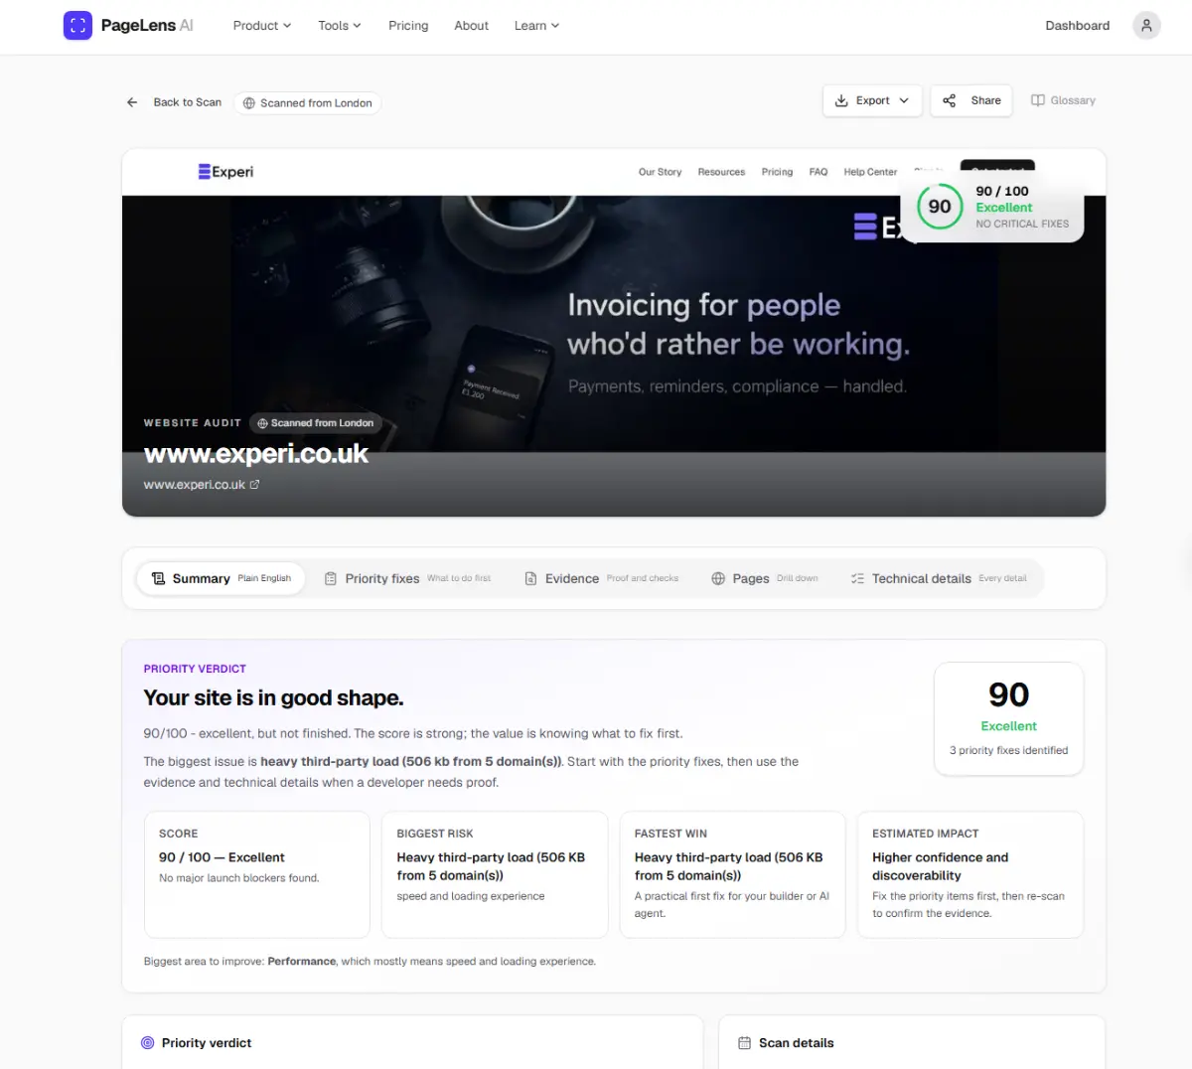The height and width of the screenshot is (1069, 1192).
Task: Open the Glossary
Action: (x=1063, y=100)
